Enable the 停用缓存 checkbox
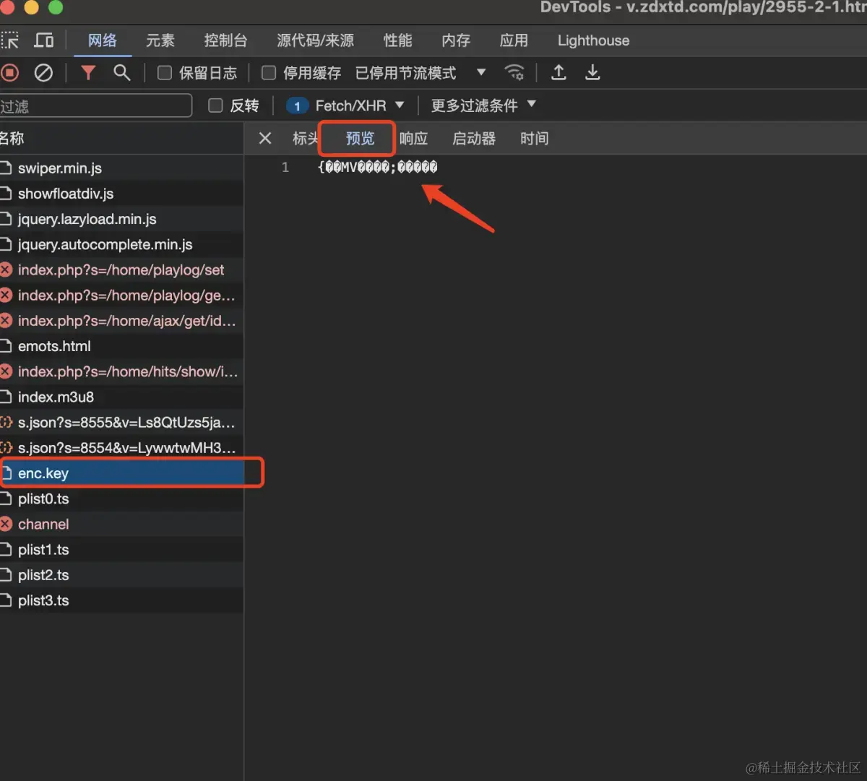 click(x=269, y=73)
